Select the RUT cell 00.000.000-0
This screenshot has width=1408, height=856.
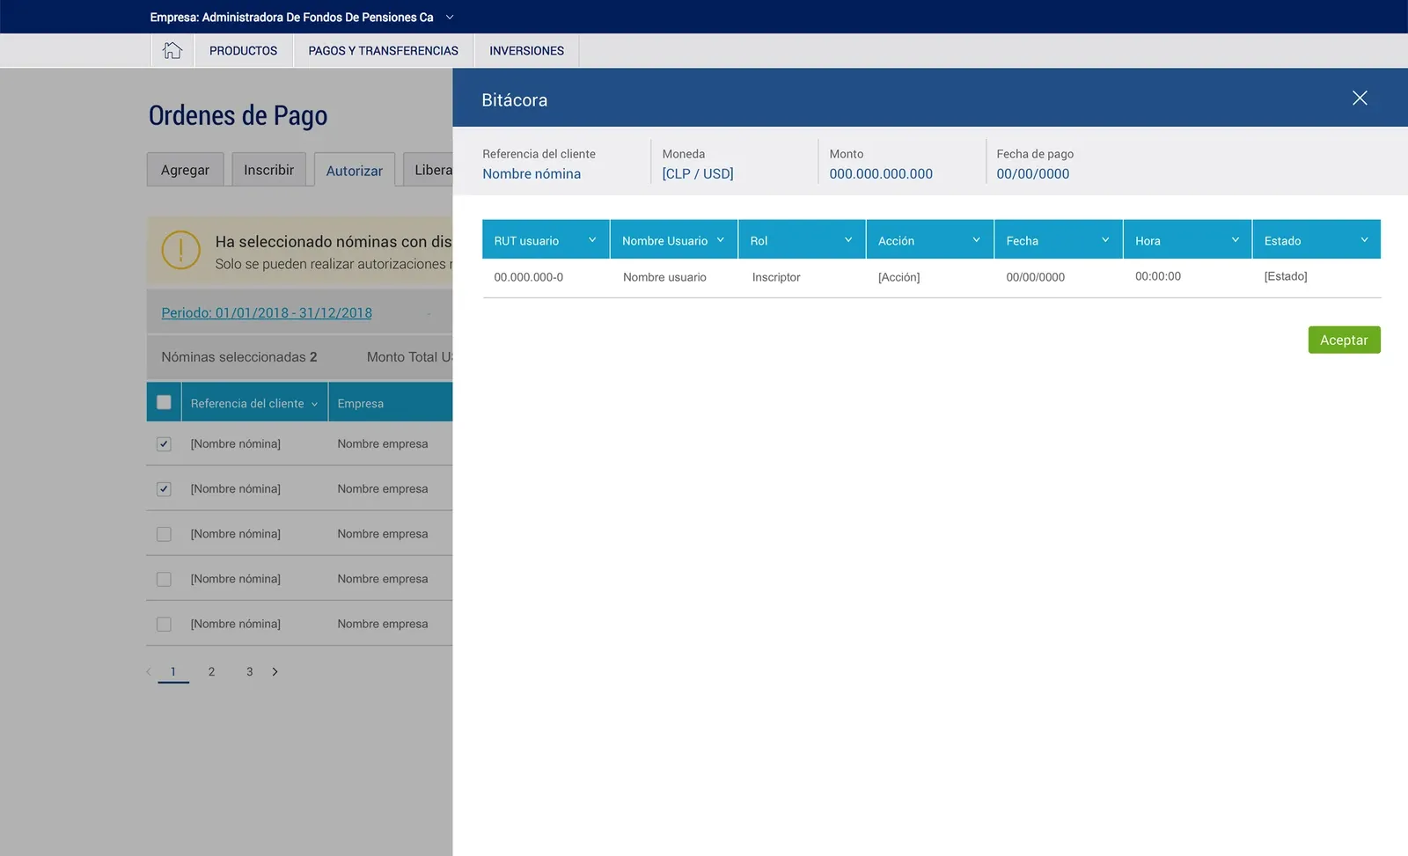tap(529, 277)
